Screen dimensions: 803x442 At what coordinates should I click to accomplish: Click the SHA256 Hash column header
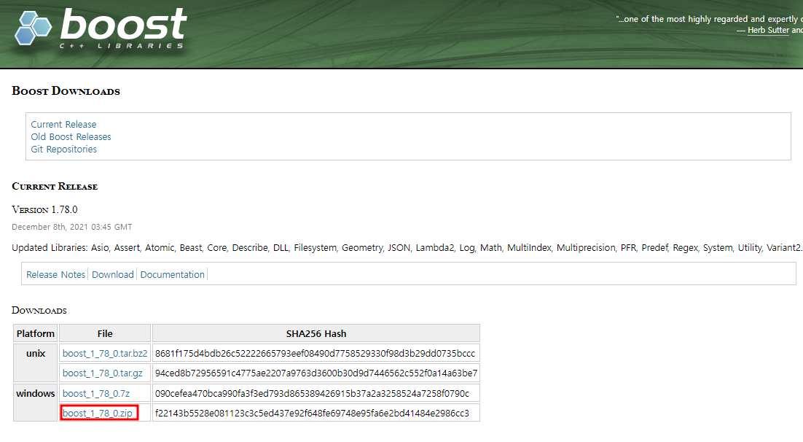(x=316, y=333)
